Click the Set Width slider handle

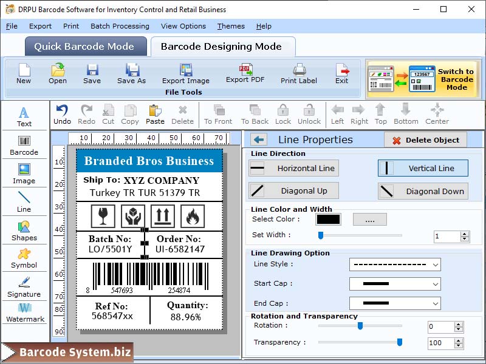point(321,235)
